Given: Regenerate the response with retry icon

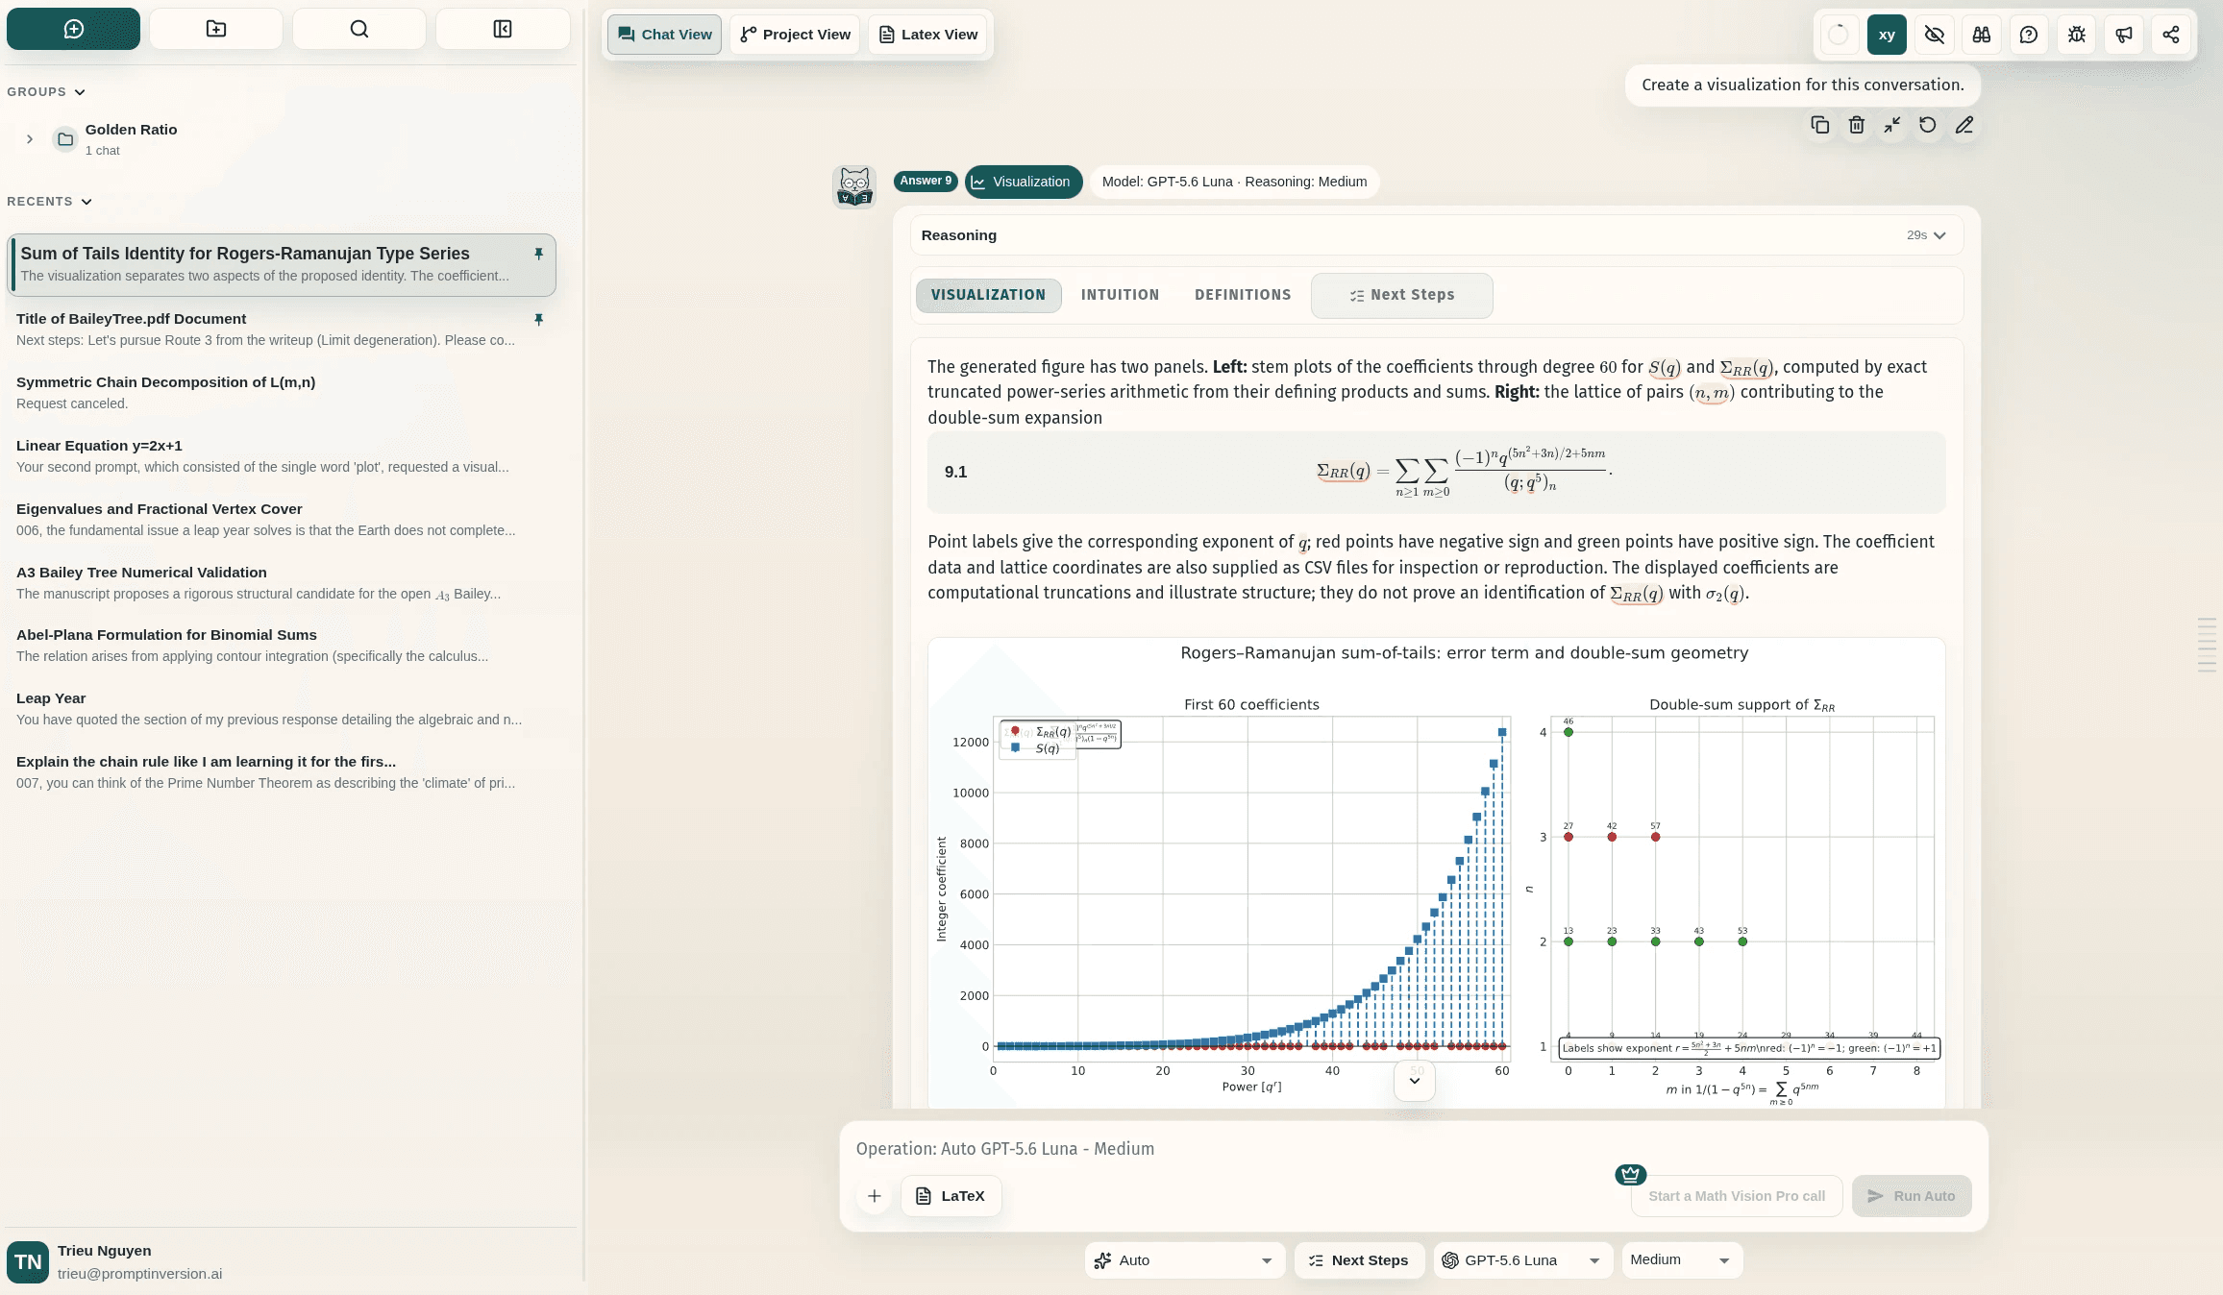Looking at the screenshot, I should 1928,125.
